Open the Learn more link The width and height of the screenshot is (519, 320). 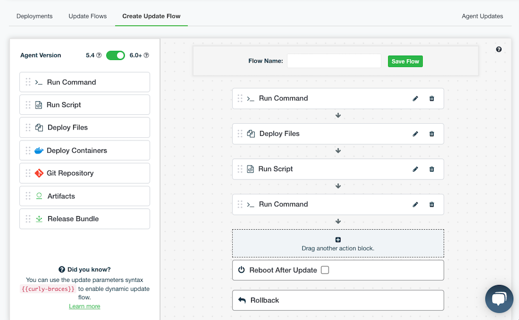click(x=84, y=306)
